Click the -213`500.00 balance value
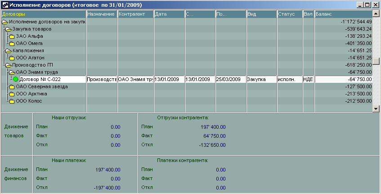 (359, 94)
